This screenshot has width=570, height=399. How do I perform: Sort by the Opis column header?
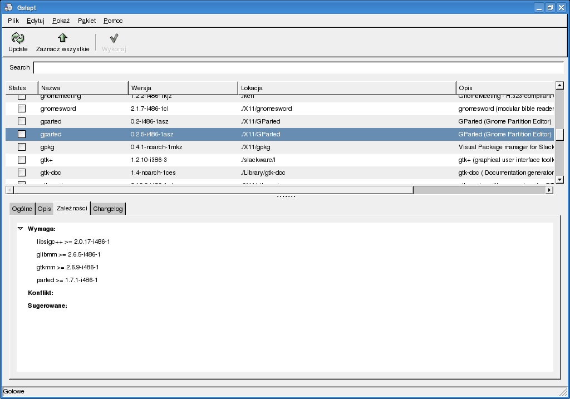point(505,88)
